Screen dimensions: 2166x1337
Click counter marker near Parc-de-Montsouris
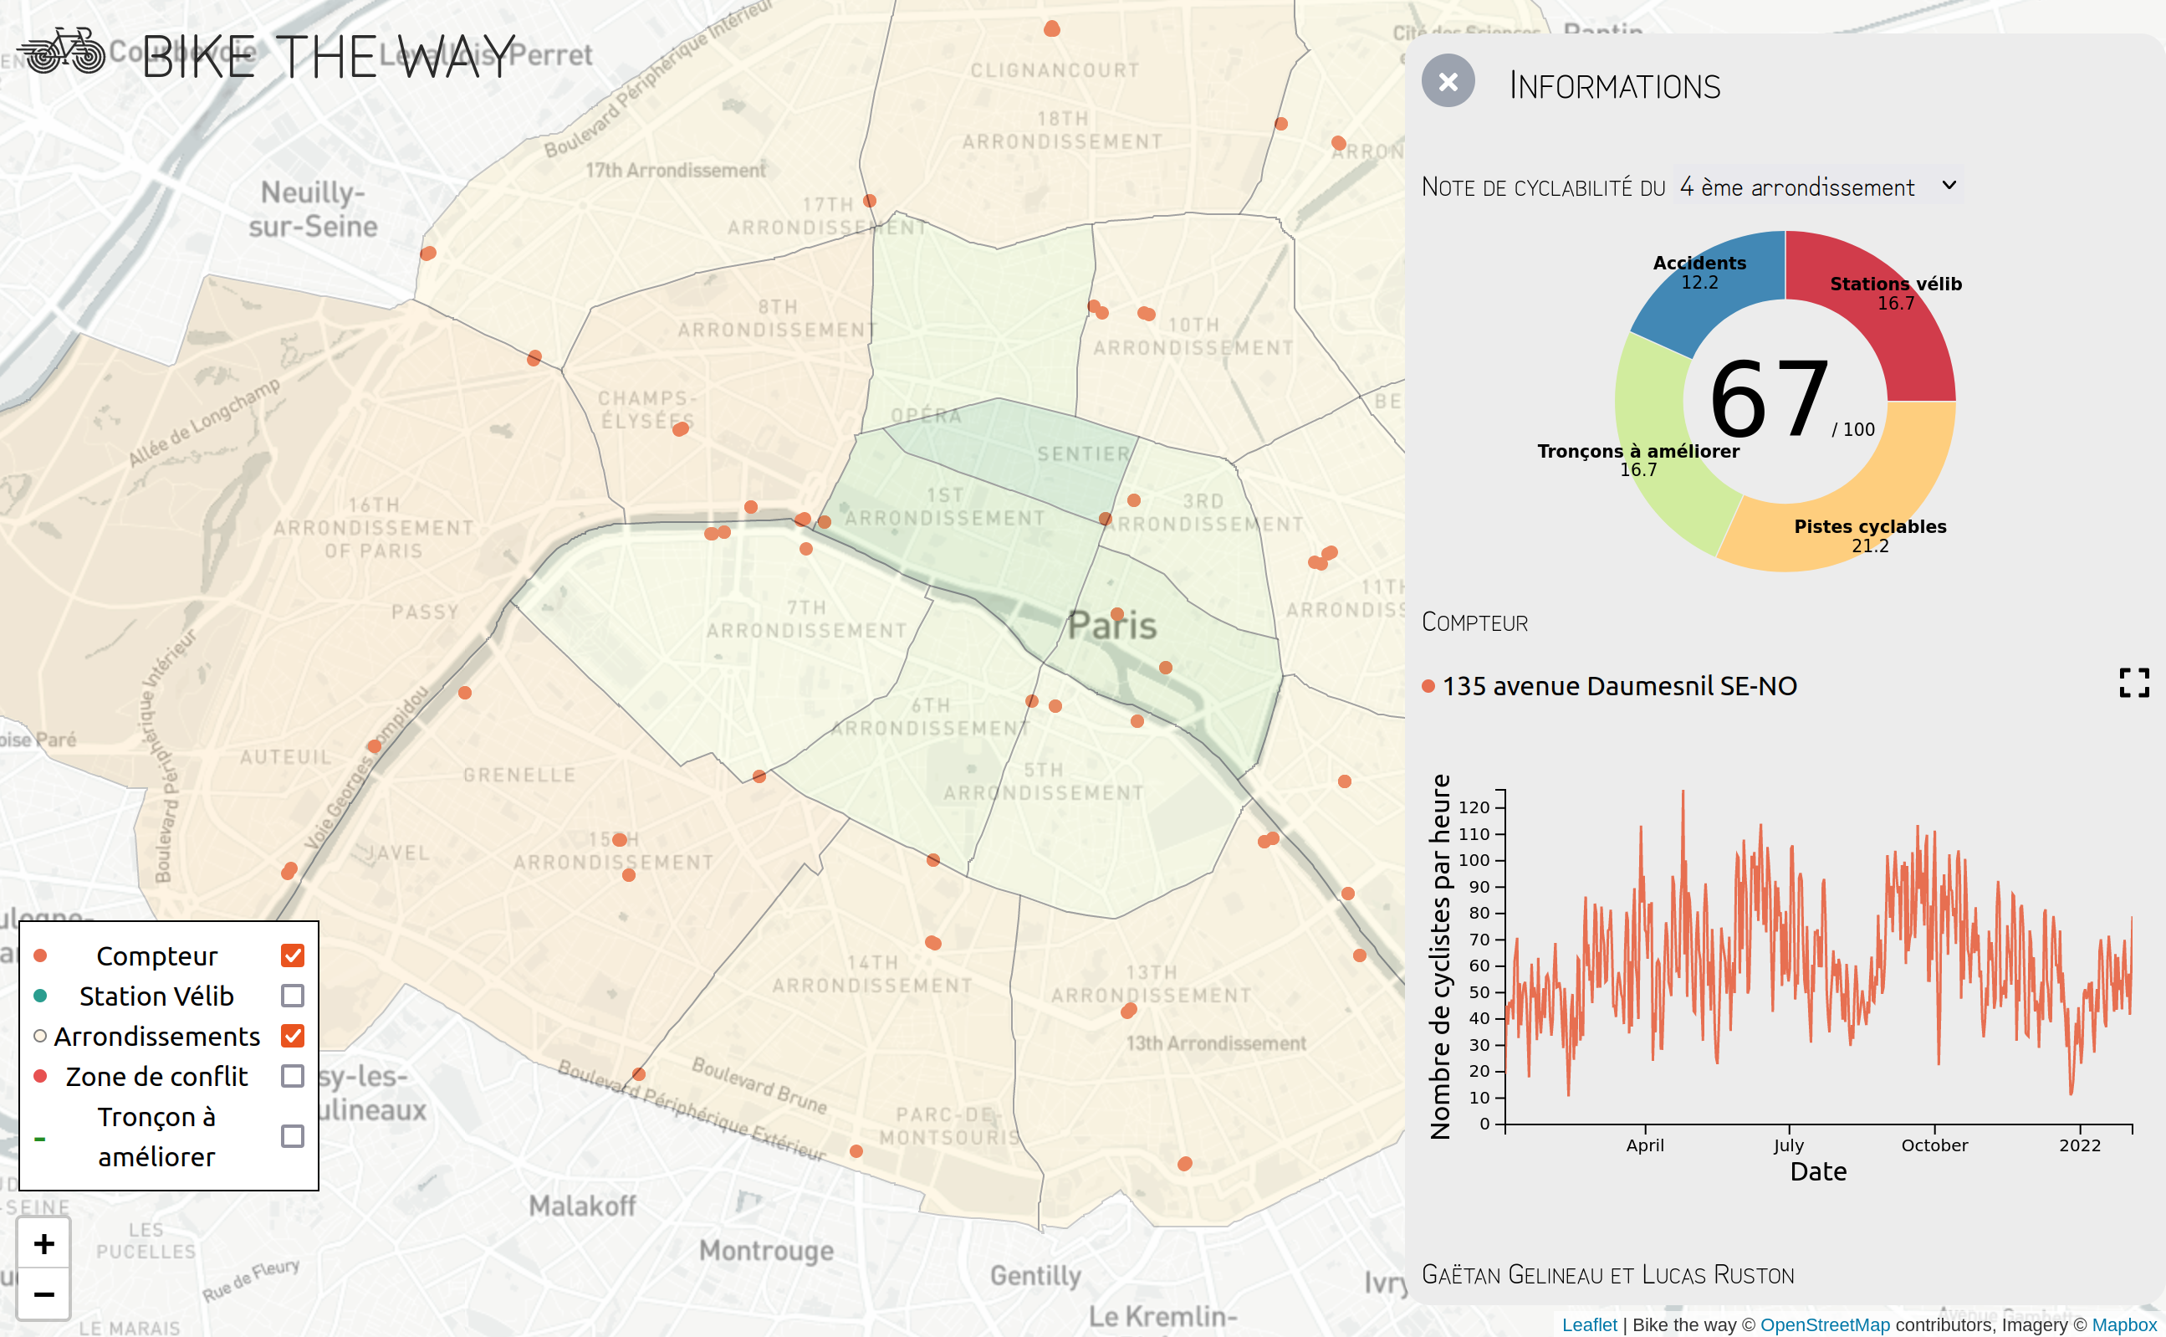click(856, 1151)
